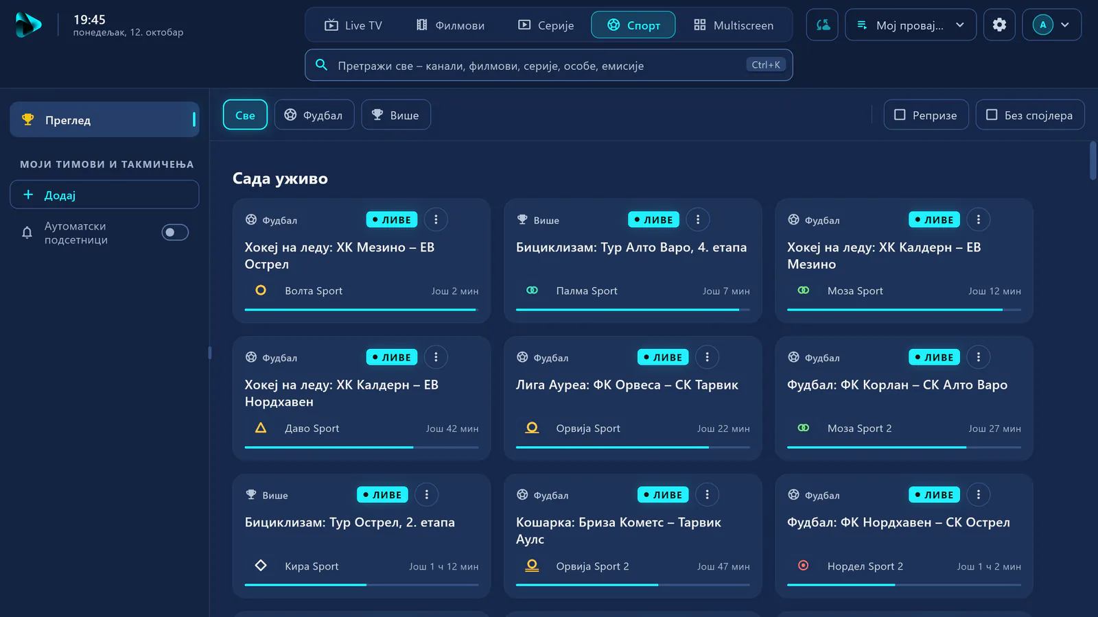Open three-dot menu for ФК Корлан match
The image size is (1098, 617).
coord(979,357)
